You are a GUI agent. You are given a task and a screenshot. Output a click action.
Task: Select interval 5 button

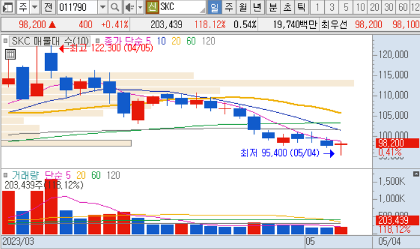[346, 7]
